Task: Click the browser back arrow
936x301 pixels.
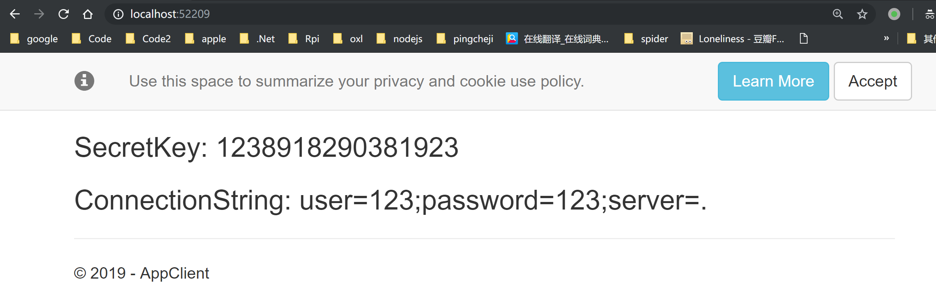Action: pyautogui.click(x=15, y=14)
